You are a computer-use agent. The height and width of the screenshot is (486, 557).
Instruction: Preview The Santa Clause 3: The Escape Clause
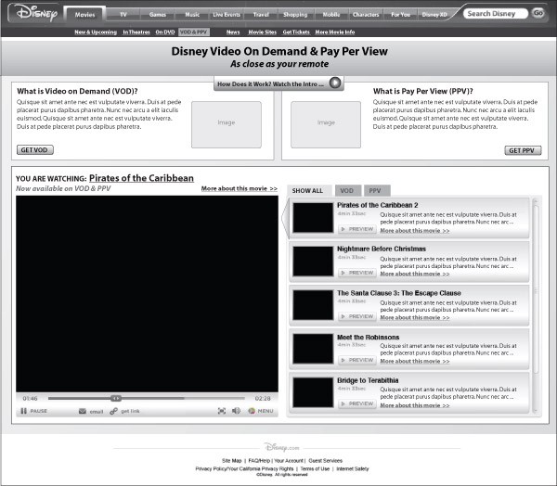[357, 316]
